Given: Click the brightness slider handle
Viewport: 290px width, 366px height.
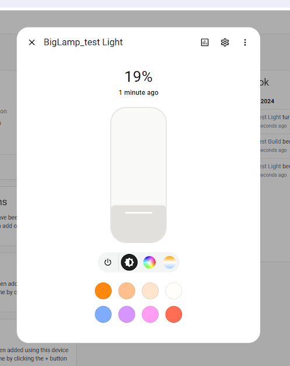Looking at the screenshot, I should [x=139, y=212].
